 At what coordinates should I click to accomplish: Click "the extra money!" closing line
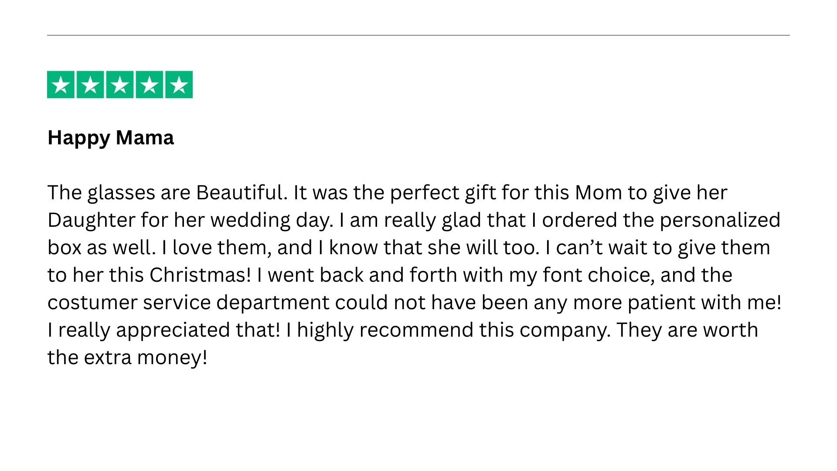127,358
